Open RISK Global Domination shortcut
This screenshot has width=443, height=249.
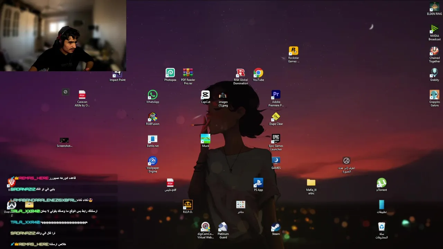click(241, 76)
